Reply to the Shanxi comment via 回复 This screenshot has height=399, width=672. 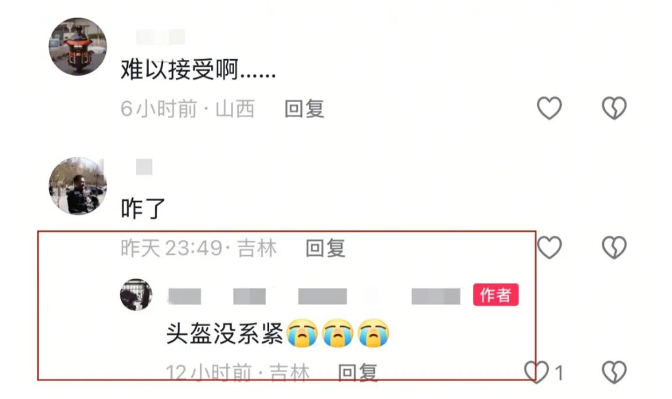coord(305,109)
